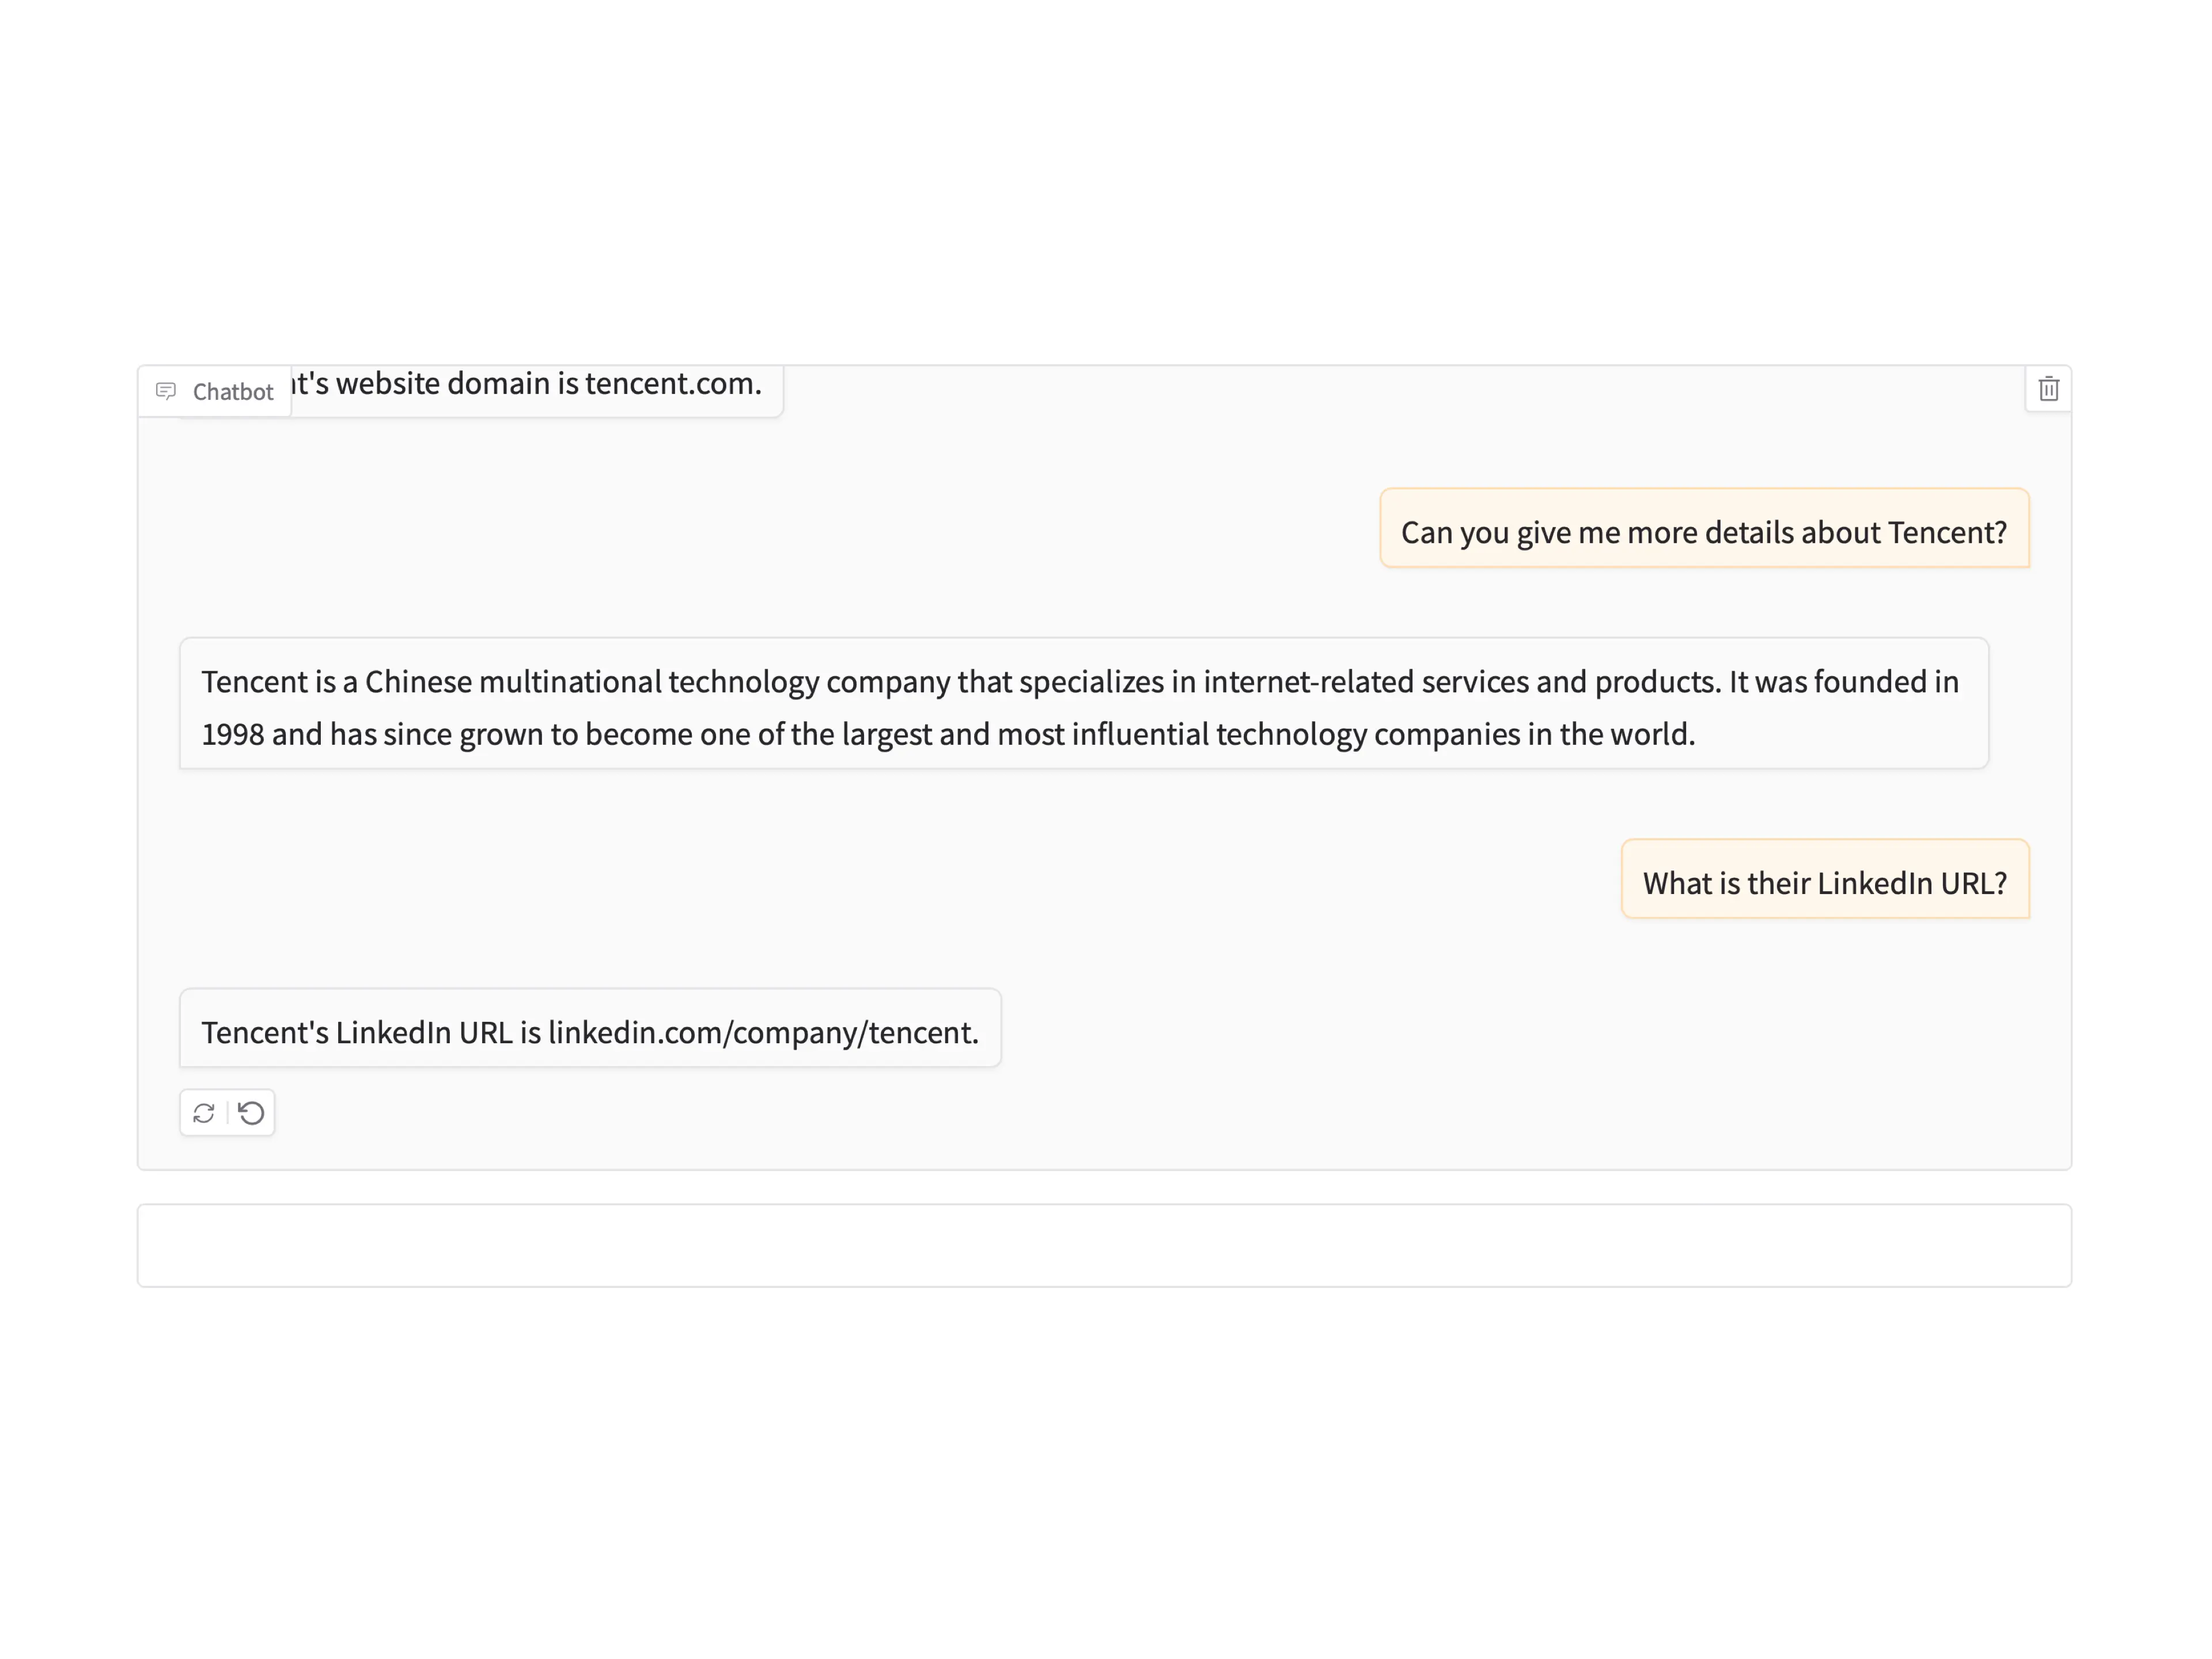The height and width of the screenshot is (1659, 2212).
Task: Click the Chatbot header tab
Action: [x=215, y=391]
